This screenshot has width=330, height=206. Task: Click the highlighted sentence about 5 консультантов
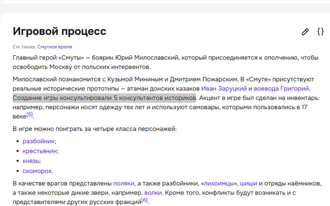click(104, 98)
